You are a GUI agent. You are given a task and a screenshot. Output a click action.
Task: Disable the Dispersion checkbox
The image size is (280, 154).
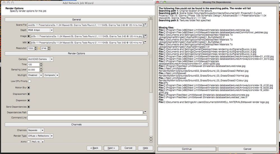[x=29, y=100]
